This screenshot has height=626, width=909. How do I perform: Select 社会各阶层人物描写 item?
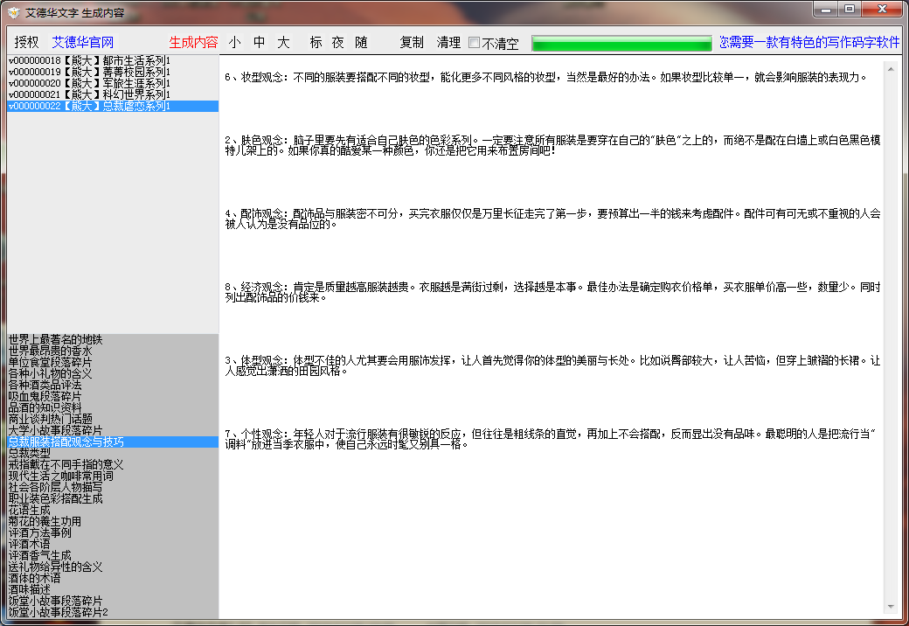[113, 488]
